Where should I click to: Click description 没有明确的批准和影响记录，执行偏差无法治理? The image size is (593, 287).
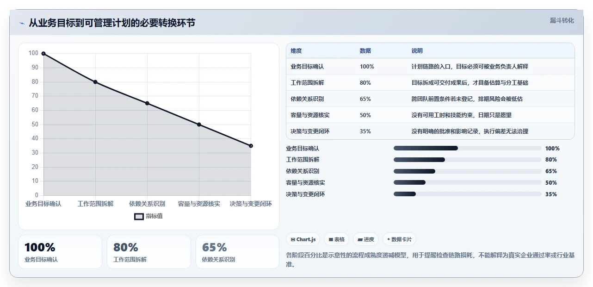[x=470, y=131]
